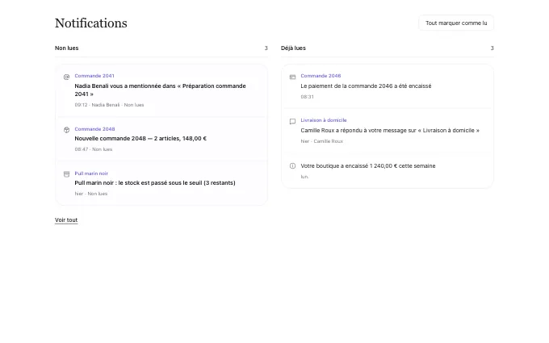Click the "Déjà lues" column heading
The image size is (549, 343).
pos(293,48)
